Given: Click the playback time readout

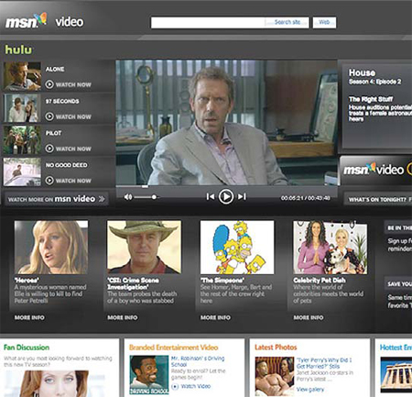Looking at the screenshot, I should [x=305, y=198].
